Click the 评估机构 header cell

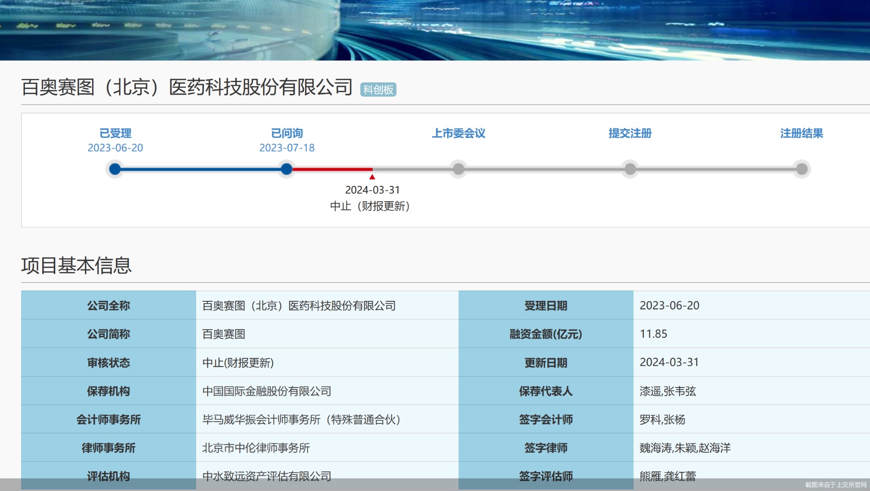coord(108,476)
